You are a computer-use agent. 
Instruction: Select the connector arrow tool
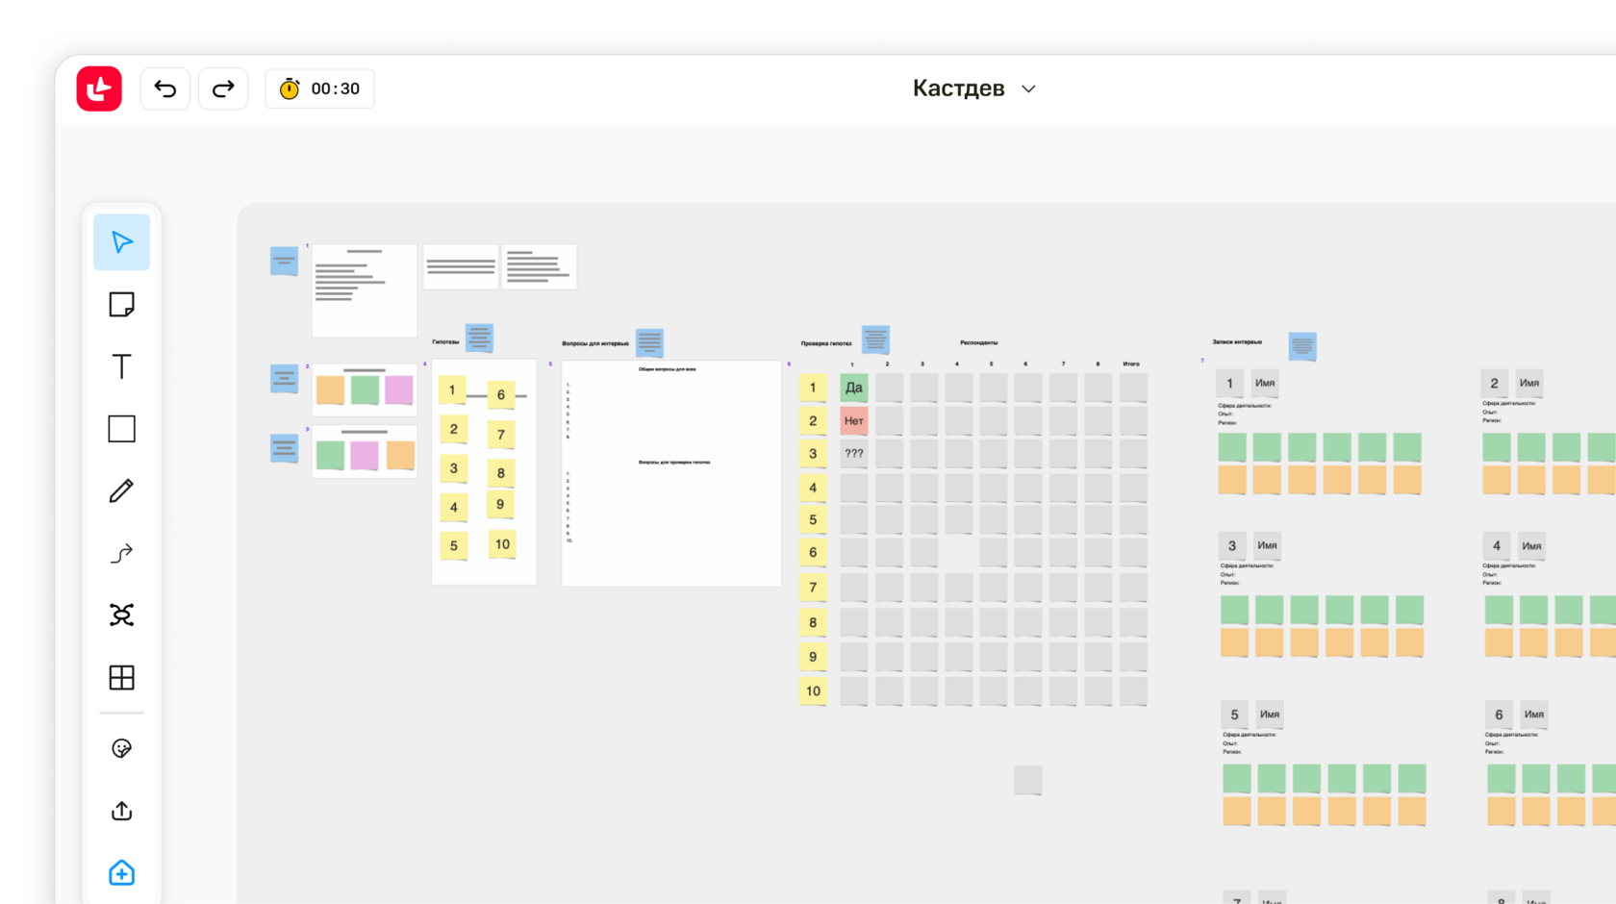coord(121,553)
